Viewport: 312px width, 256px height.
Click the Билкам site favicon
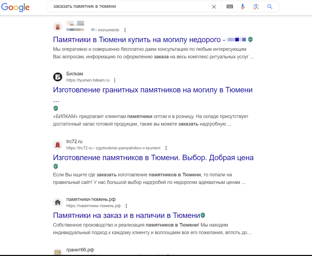click(58, 77)
